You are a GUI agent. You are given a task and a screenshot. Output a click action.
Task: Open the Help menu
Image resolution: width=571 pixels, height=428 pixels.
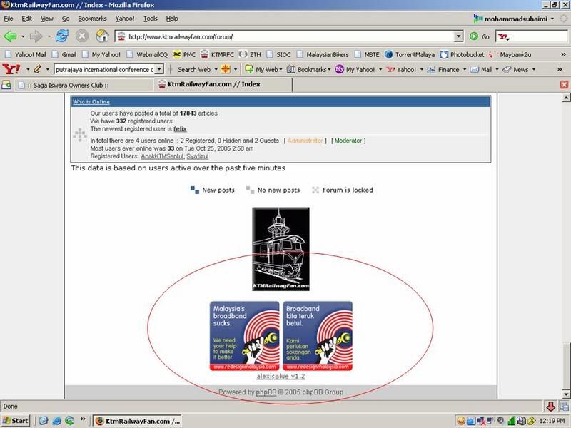[x=172, y=19]
